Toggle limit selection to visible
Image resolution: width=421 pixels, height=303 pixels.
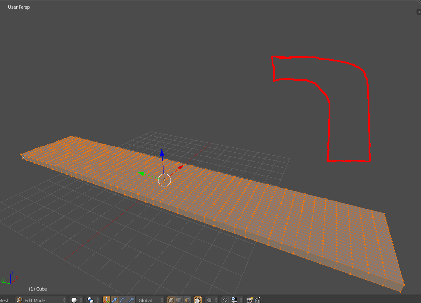tap(198, 300)
